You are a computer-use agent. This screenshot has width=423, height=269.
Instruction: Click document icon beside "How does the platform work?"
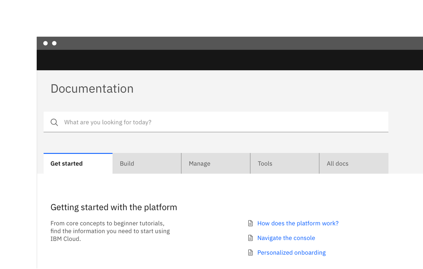(x=250, y=223)
